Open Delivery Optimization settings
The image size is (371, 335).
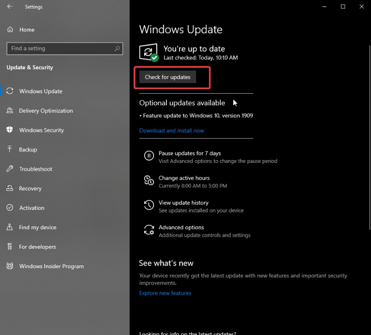pyautogui.click(x=46, y=111)
